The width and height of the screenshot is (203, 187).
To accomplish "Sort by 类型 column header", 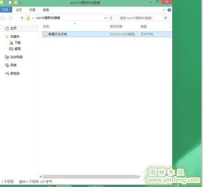I will pos(144,27).
